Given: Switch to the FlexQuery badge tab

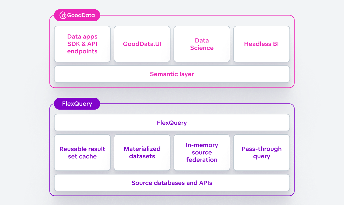Looking at the screenshot, I should (77, 104).
